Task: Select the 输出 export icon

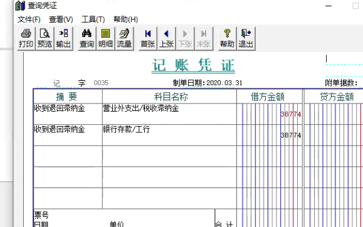Action: 64,38
